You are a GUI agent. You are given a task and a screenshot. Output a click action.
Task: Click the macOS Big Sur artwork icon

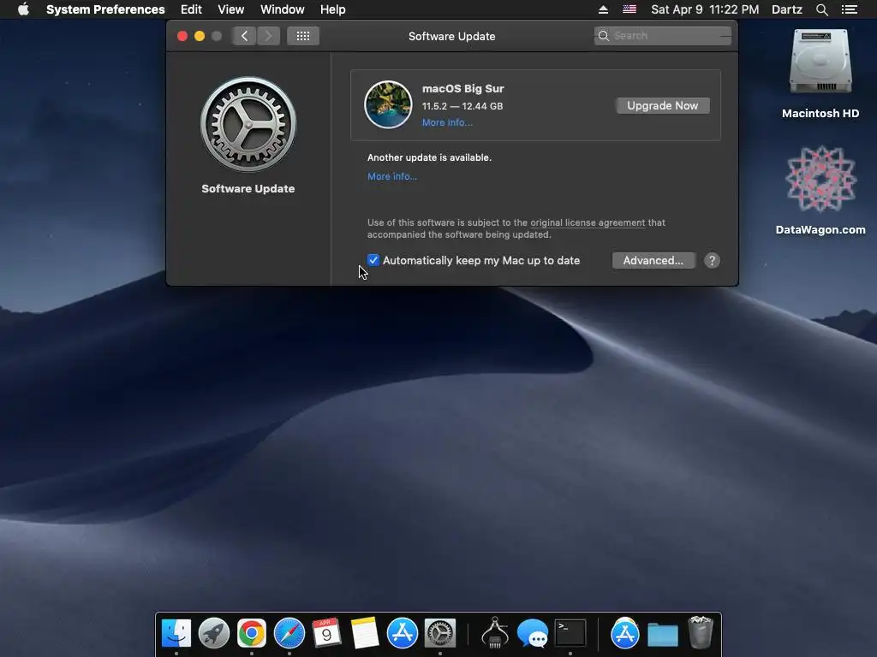point(388,104)
